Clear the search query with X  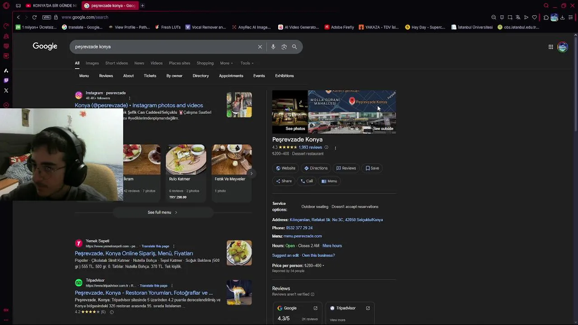(x=260, y=46)
